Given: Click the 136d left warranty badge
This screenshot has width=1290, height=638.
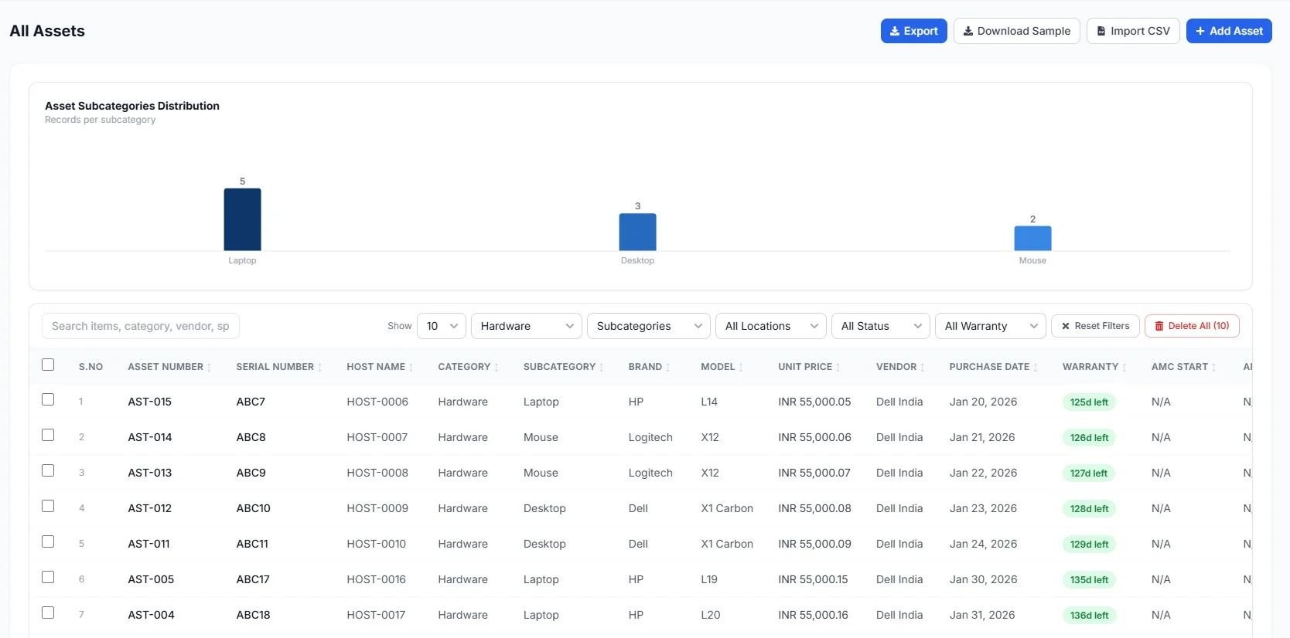Looking at the screenshot, I should click(x=1089, y=616).
